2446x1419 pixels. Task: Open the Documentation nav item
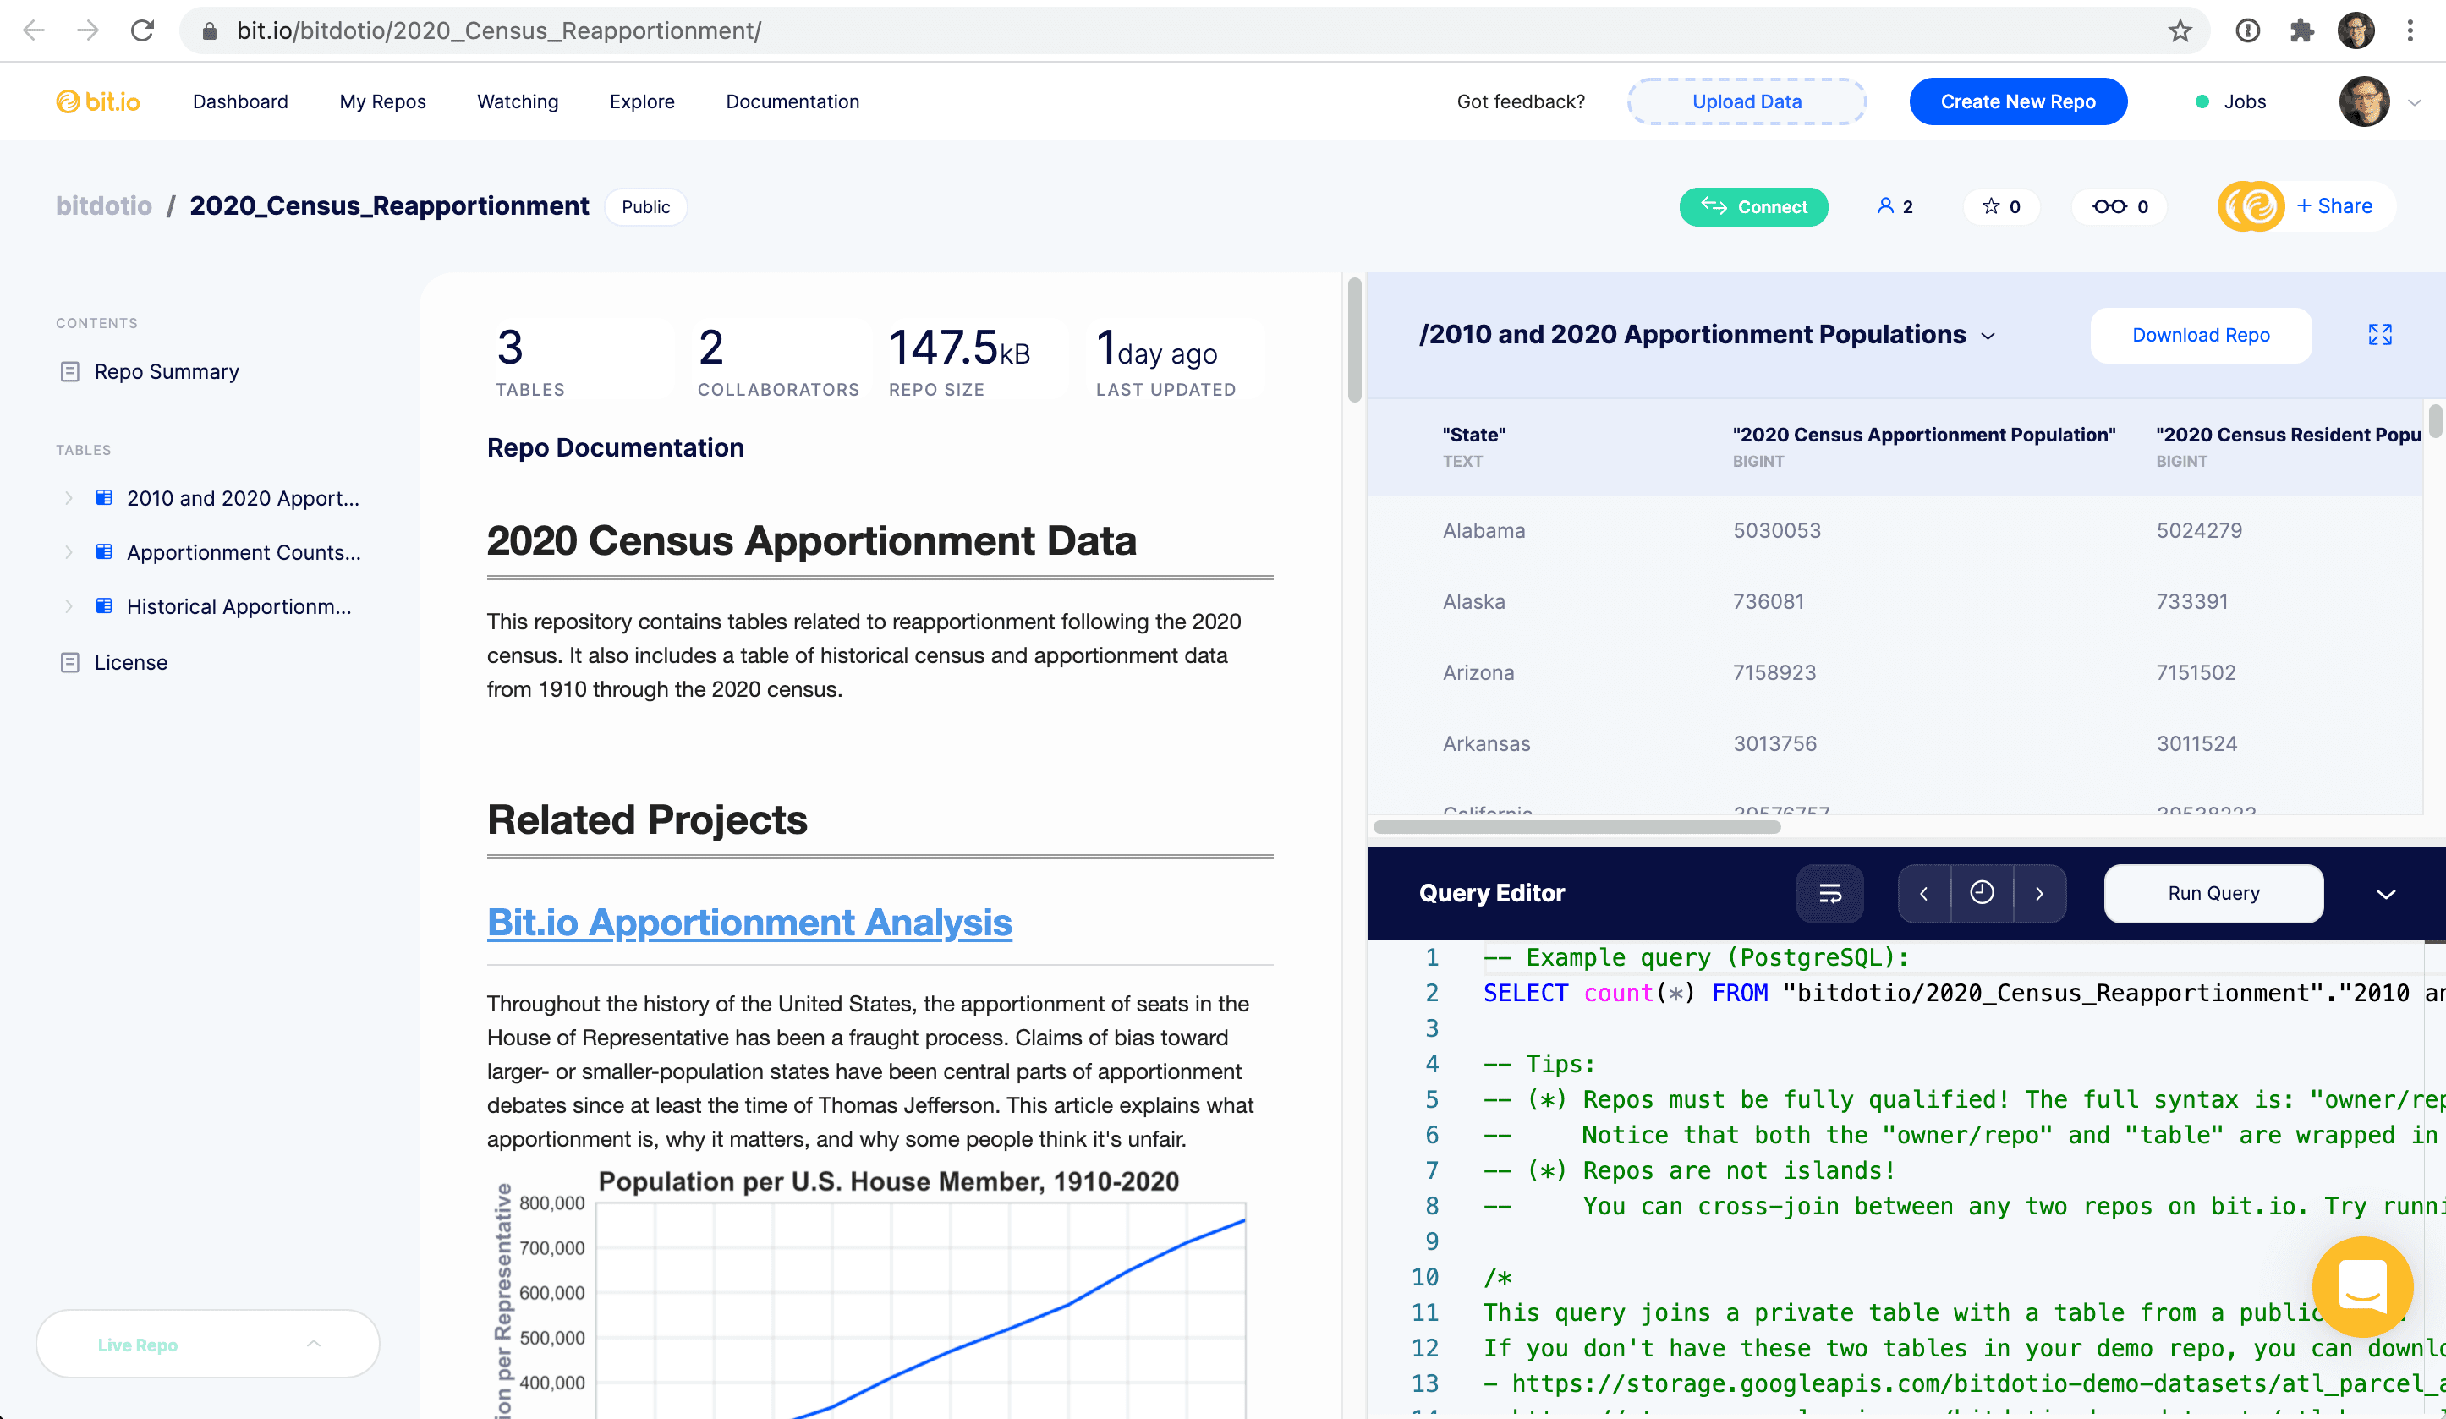(792, 102)
